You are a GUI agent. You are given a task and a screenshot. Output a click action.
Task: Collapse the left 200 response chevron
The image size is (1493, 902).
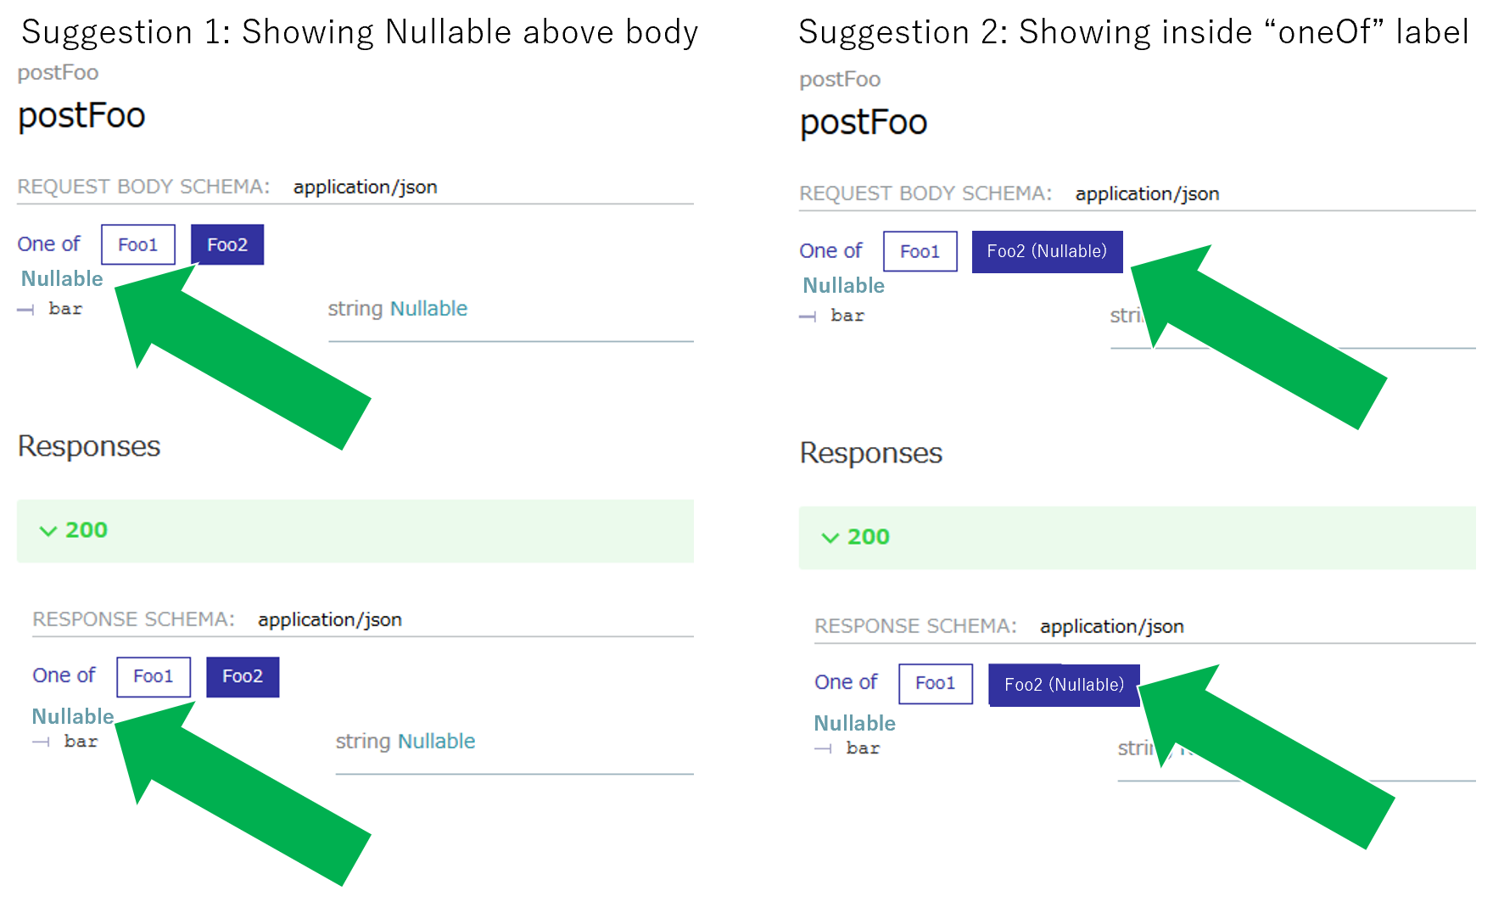48,530
